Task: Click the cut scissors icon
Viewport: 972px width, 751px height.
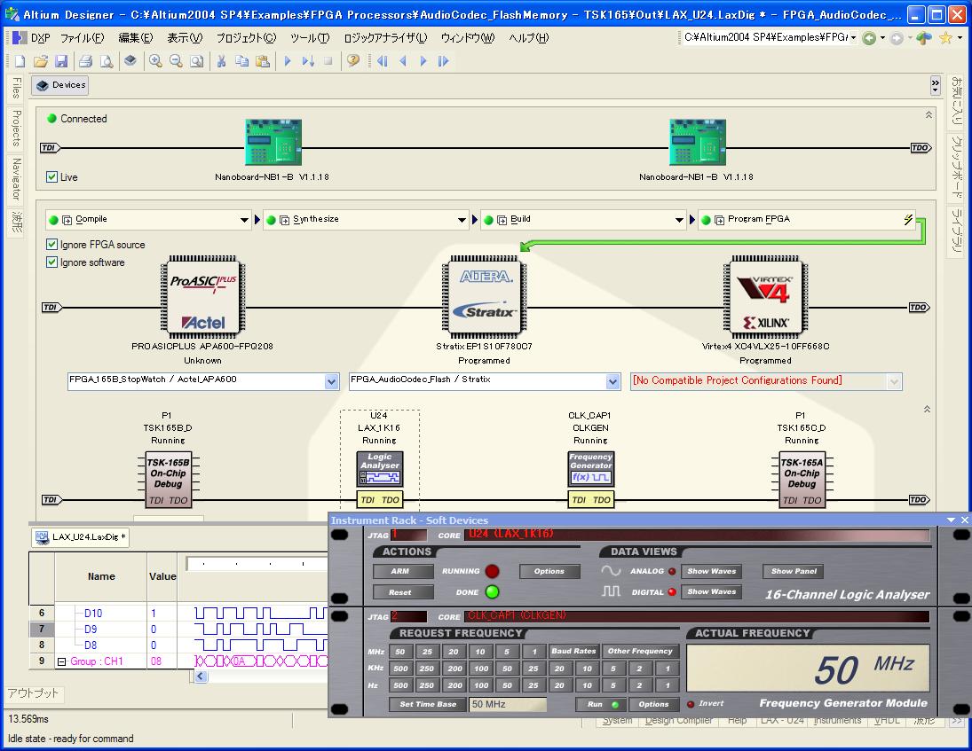Action: [221, 60]
